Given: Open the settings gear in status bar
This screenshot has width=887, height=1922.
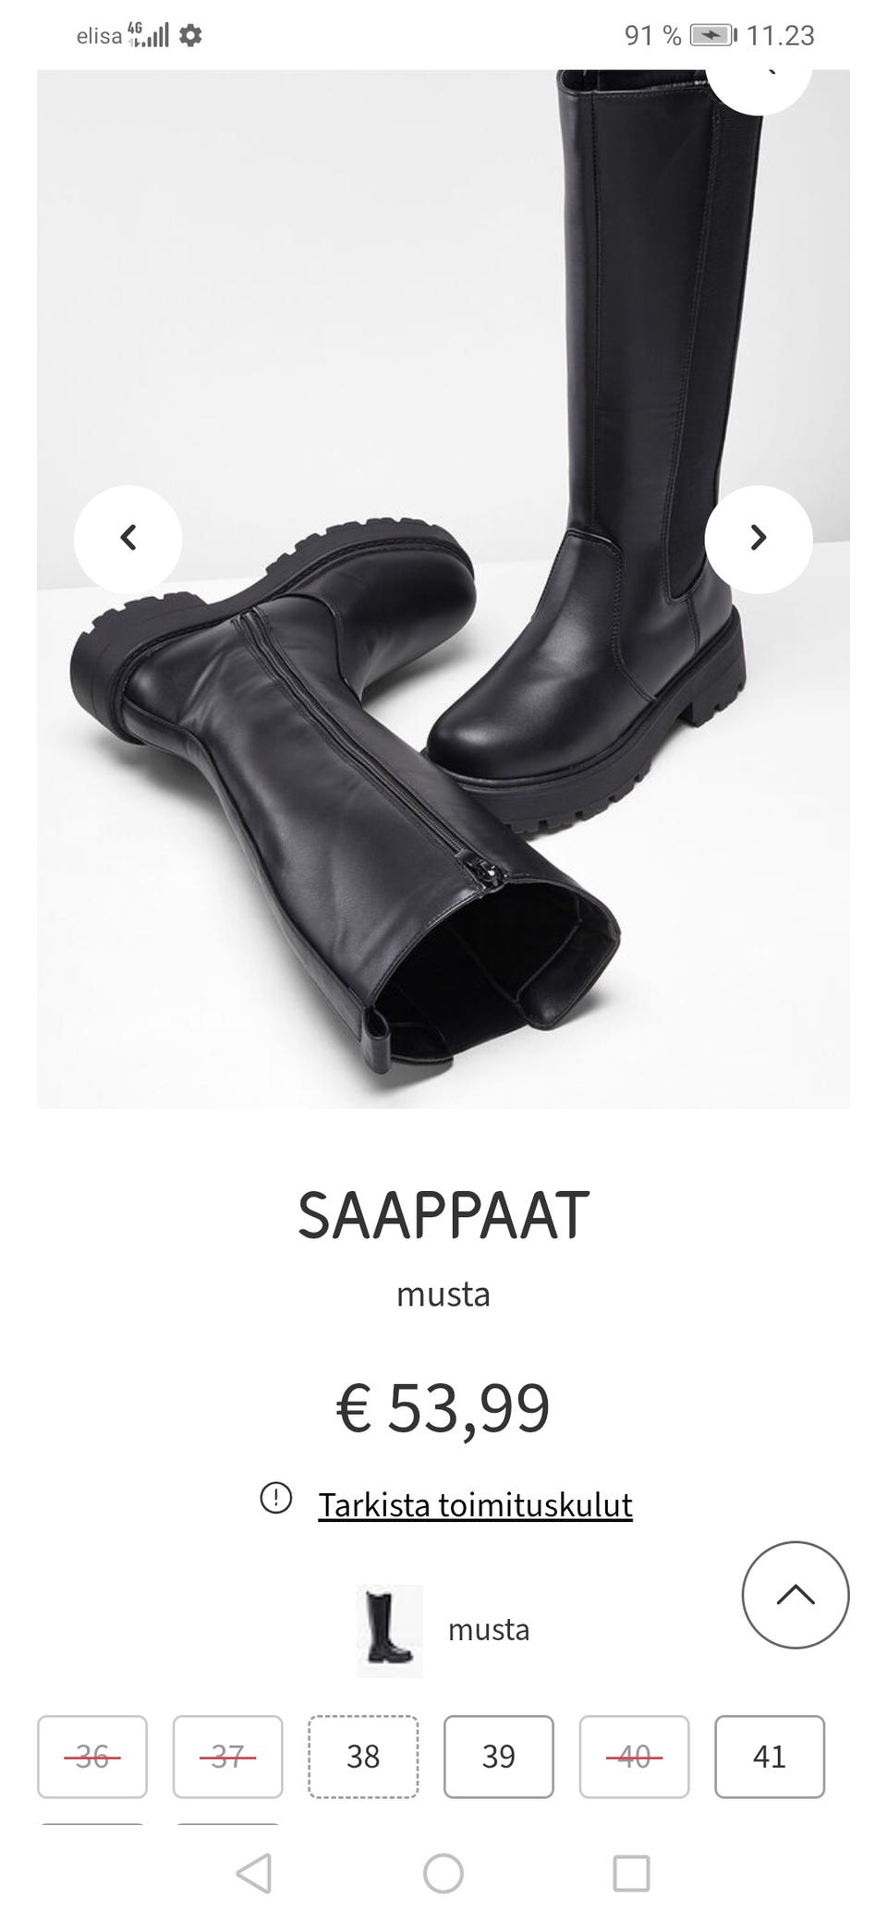Looking at the screenshot, I should [190, 36].
